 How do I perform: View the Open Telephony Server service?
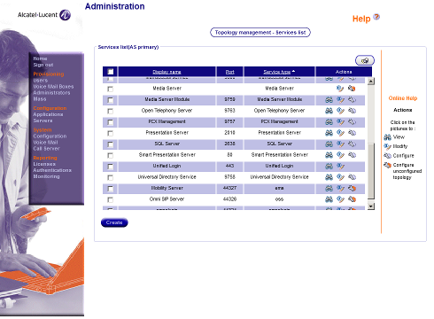[x=329, y=111]
